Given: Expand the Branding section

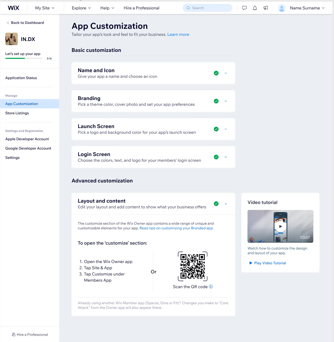Looking at the screenshot, I should coord(226,101).
